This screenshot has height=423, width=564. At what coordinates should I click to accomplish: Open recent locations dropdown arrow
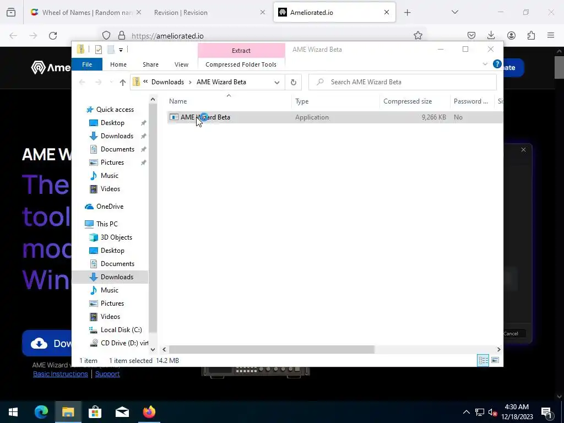tap(111, 83)
